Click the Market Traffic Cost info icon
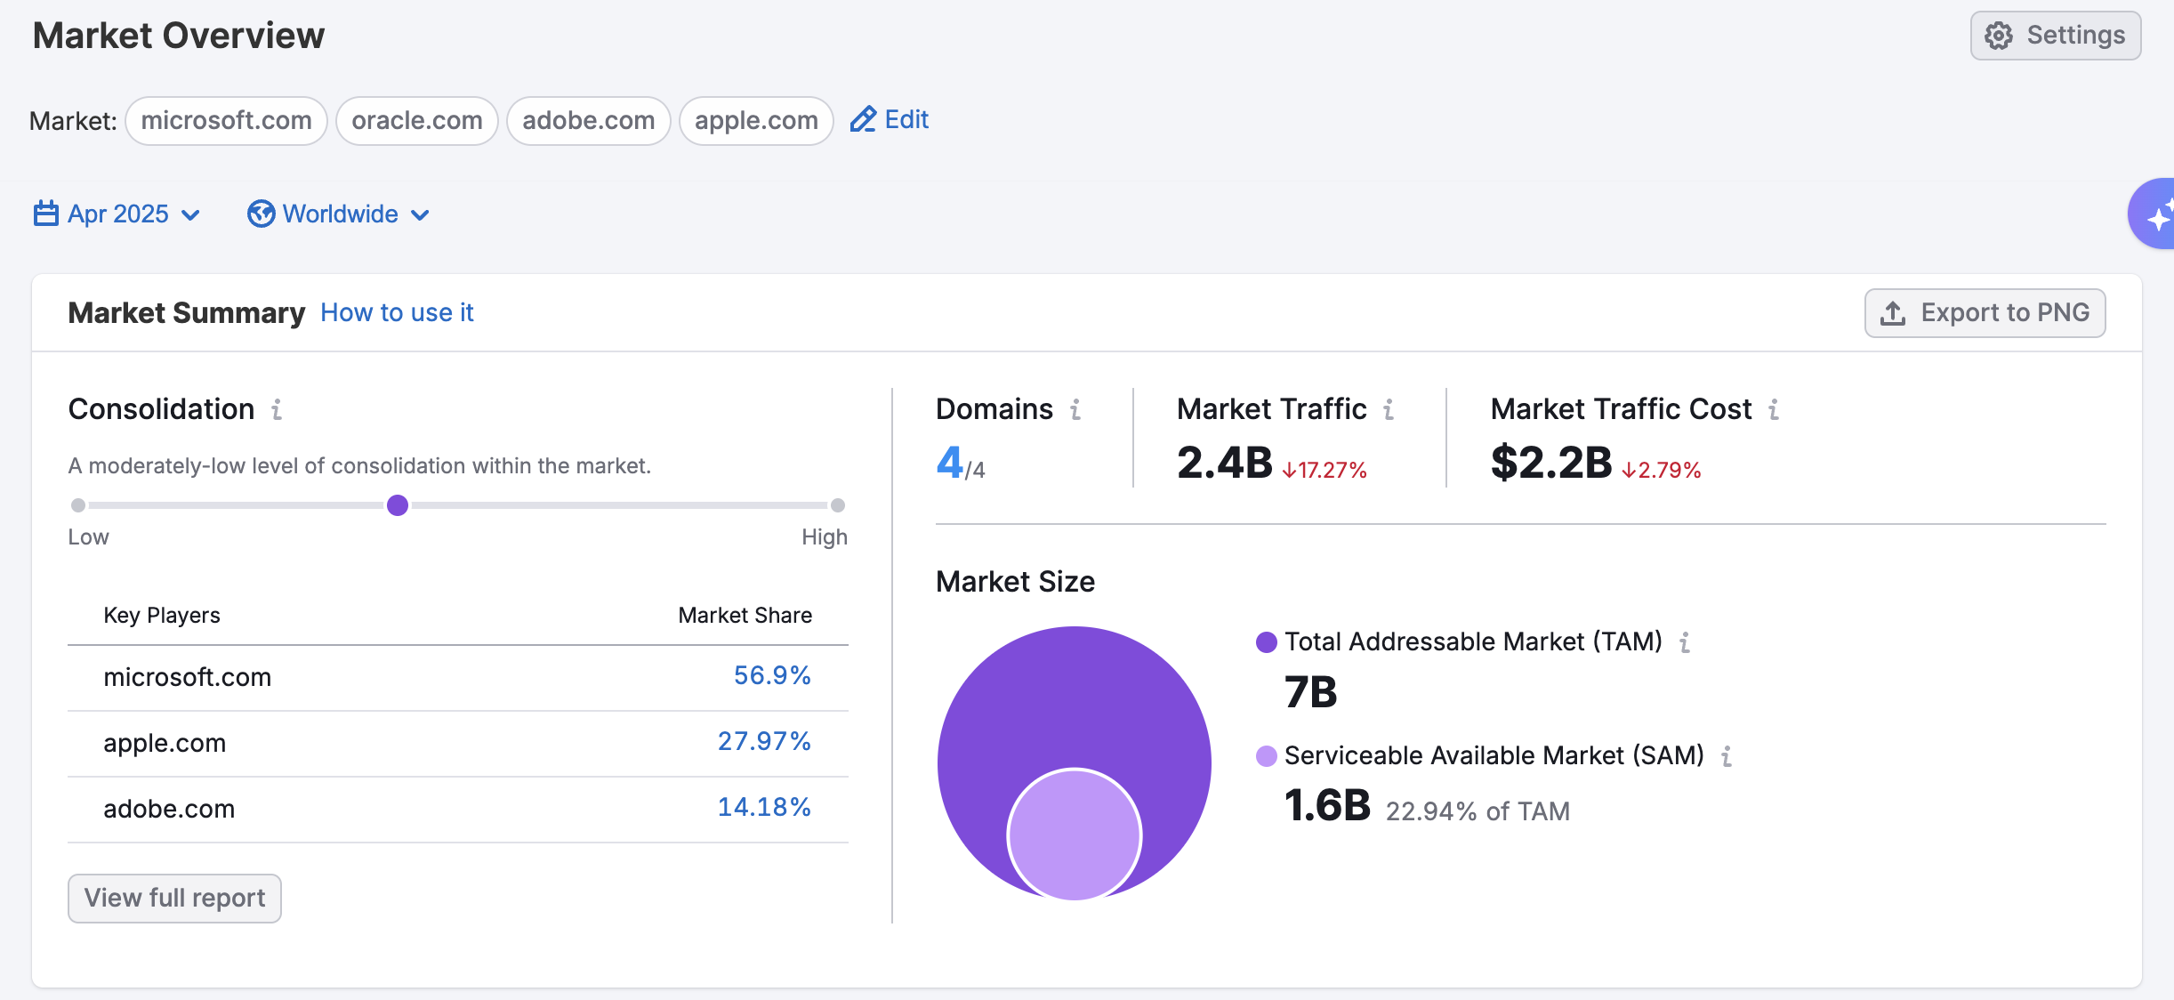This screenshot has height=1000, width=2174. 1774,409
